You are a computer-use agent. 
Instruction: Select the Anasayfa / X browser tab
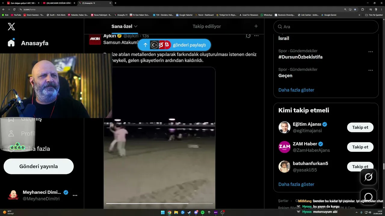(95, 3)
